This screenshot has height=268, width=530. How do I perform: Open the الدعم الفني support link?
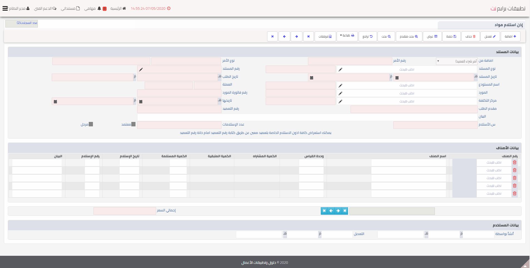[45, 8]
